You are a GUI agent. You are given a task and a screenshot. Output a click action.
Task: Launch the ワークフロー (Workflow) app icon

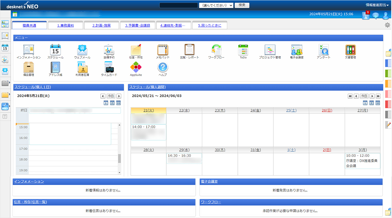point(216,49)
